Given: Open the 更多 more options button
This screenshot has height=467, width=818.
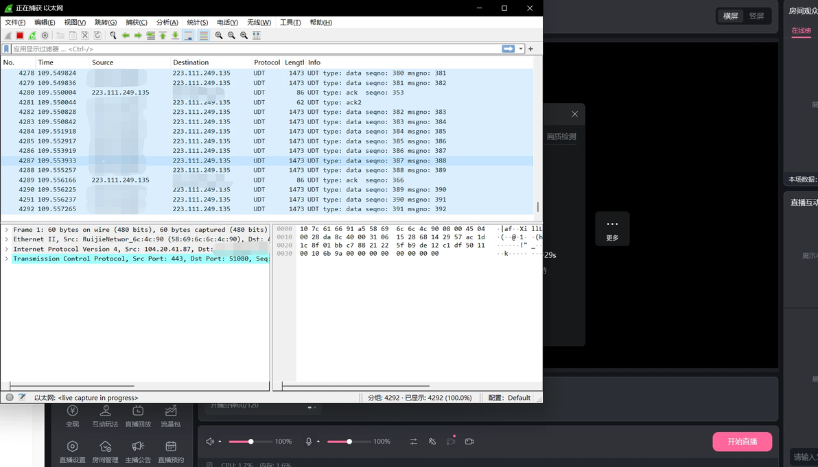Looking at the screenshot, I should tap(612, 229).
